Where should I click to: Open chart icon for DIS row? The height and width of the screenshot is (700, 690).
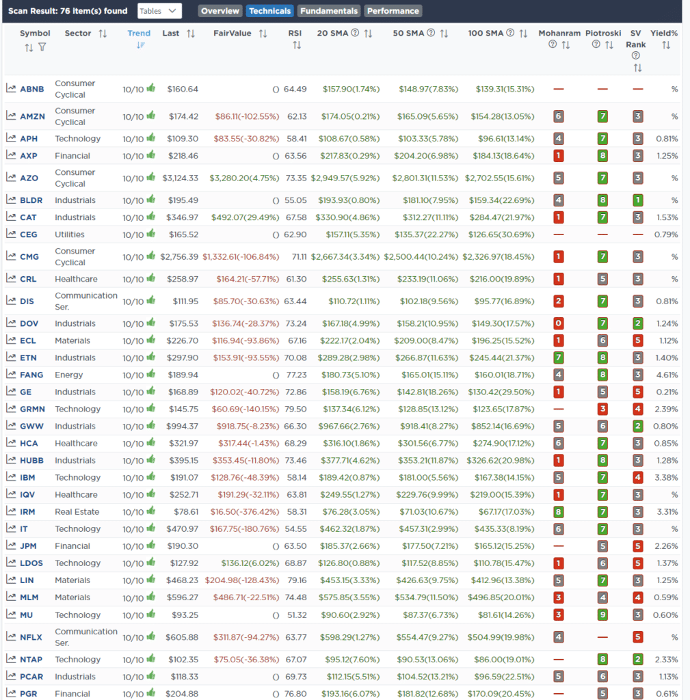[11, 301]
